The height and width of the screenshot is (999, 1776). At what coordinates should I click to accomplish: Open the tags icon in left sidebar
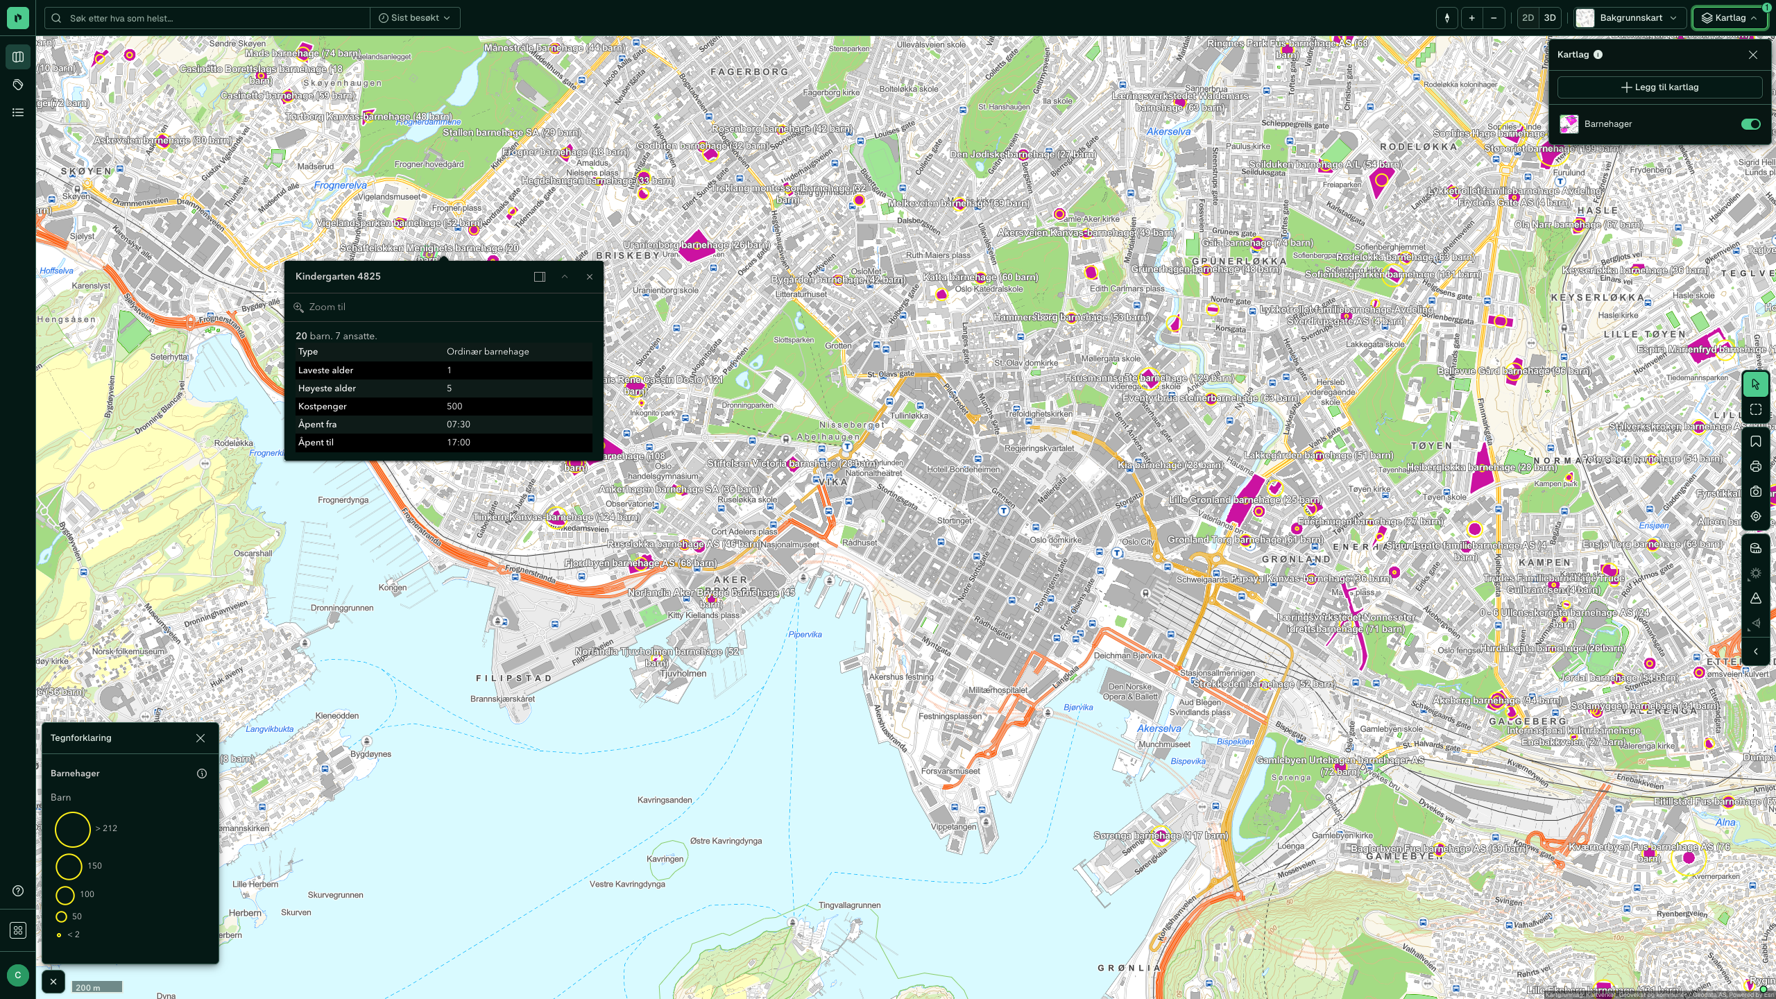pyautogui.click(x=18, y=85)
